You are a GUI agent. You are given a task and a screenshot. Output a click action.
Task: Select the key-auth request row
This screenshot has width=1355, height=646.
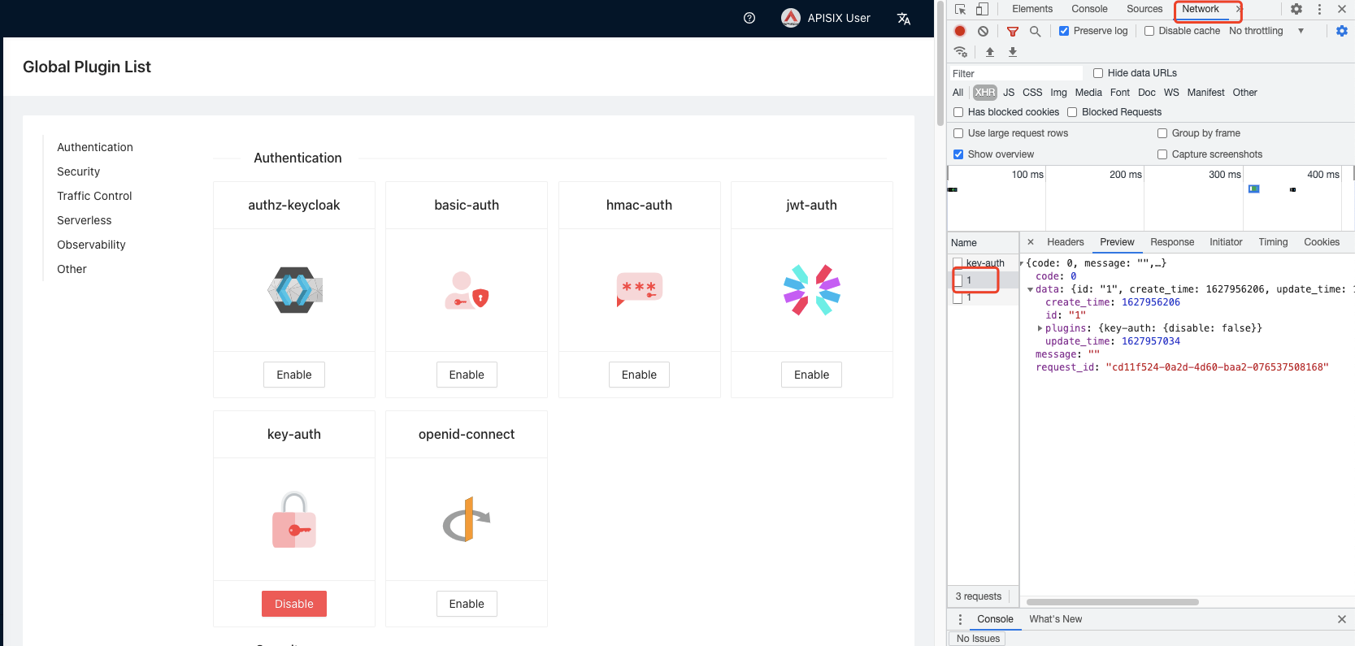point(984,263)
